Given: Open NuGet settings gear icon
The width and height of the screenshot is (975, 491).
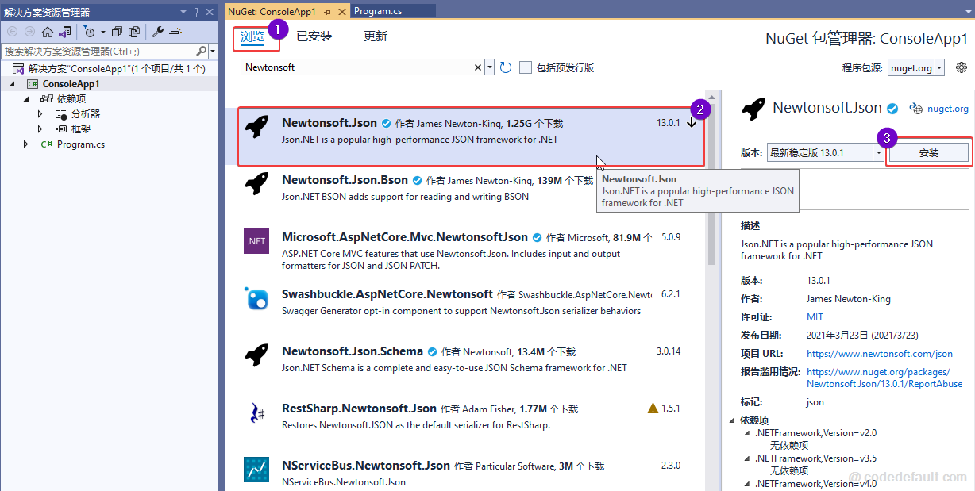Looking at the screenshot, I should coord(962,67).
